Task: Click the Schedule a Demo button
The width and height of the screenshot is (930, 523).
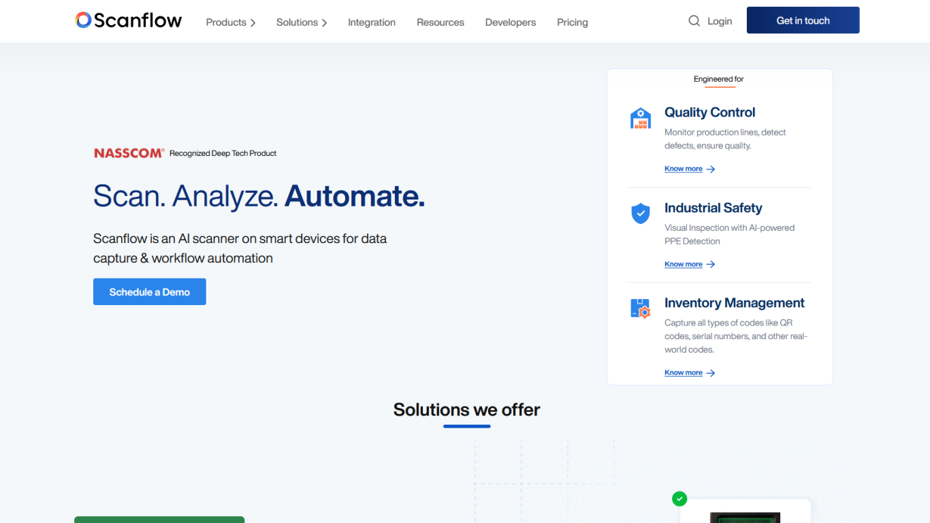Action: (149, 291)
